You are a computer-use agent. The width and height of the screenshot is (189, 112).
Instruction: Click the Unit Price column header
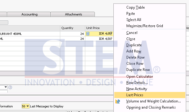point(99,28)
